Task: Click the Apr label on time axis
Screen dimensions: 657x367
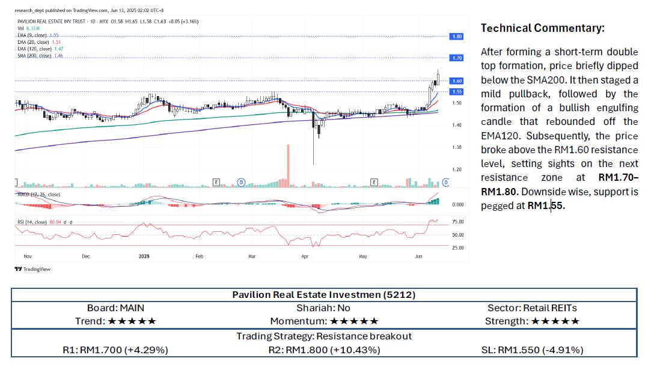Action: click(x=305, y=256)
